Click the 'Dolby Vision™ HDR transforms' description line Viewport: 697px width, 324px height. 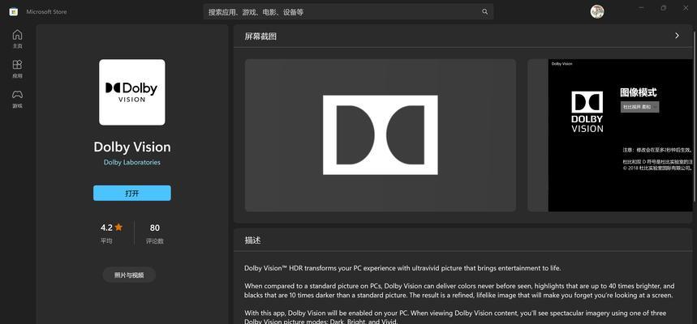[x=402, y=269]
